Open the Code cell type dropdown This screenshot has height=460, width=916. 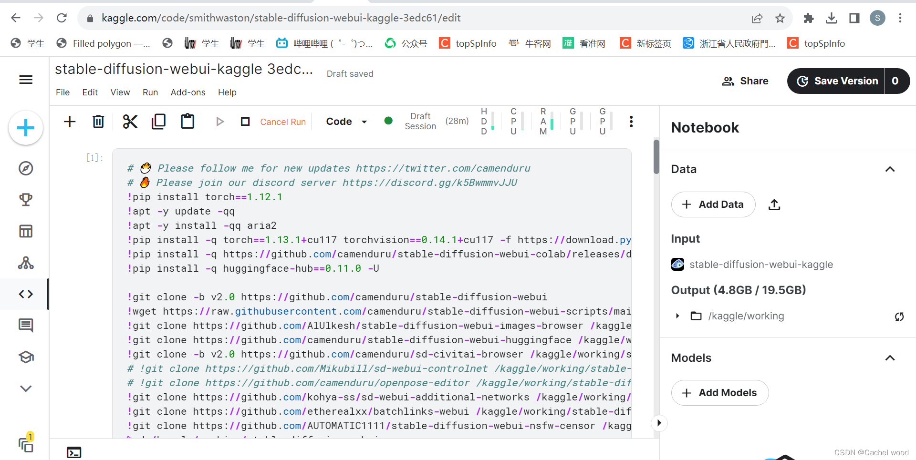point(346,122)
